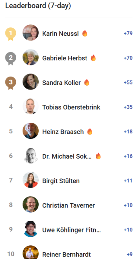Click the gold first-place medal badge

click(x=11, y=34)
